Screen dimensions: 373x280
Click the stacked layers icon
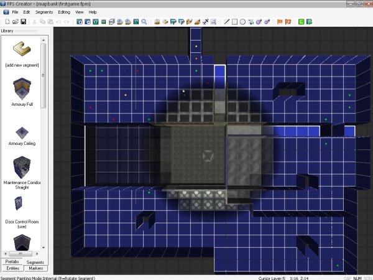(x=111, y=22)
